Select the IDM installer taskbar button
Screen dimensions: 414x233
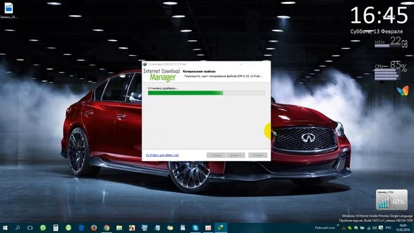[x=221, y=227]
